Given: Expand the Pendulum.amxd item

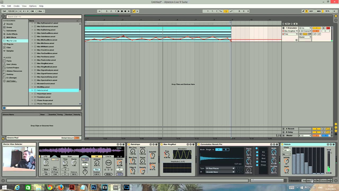Looking at the screenshot, I should coord(32,97).
